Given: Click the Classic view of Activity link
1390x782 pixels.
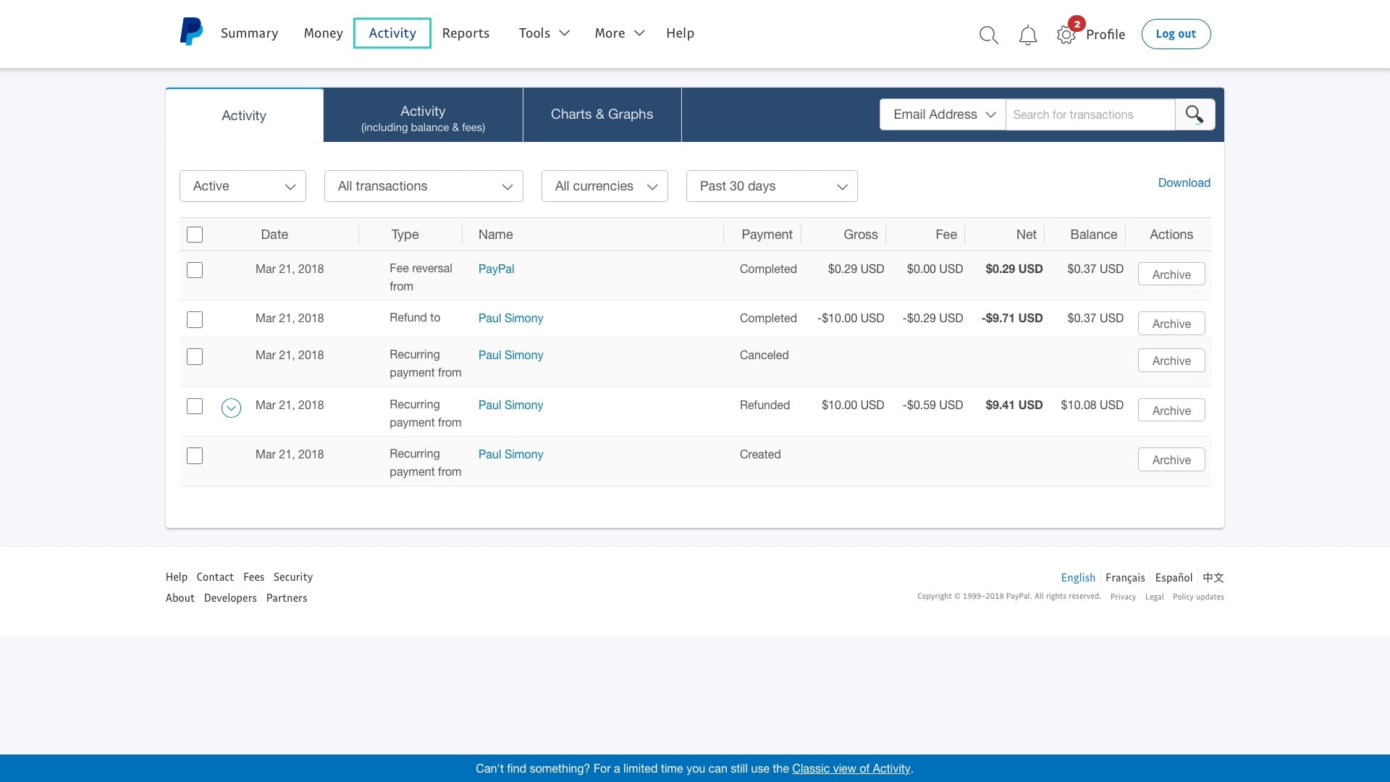Looking at the screenshot, I should click(x=851, y=769).
